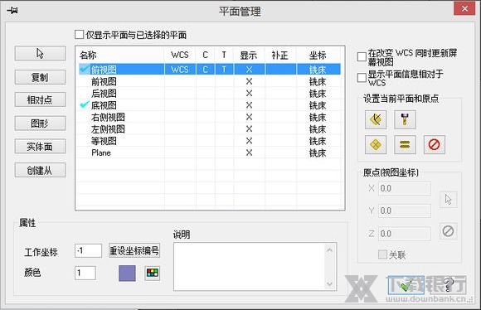Click the tool plane icon with cutter
Image resolution: width=481 pixels, height=310 pixels.
(405, 119)
